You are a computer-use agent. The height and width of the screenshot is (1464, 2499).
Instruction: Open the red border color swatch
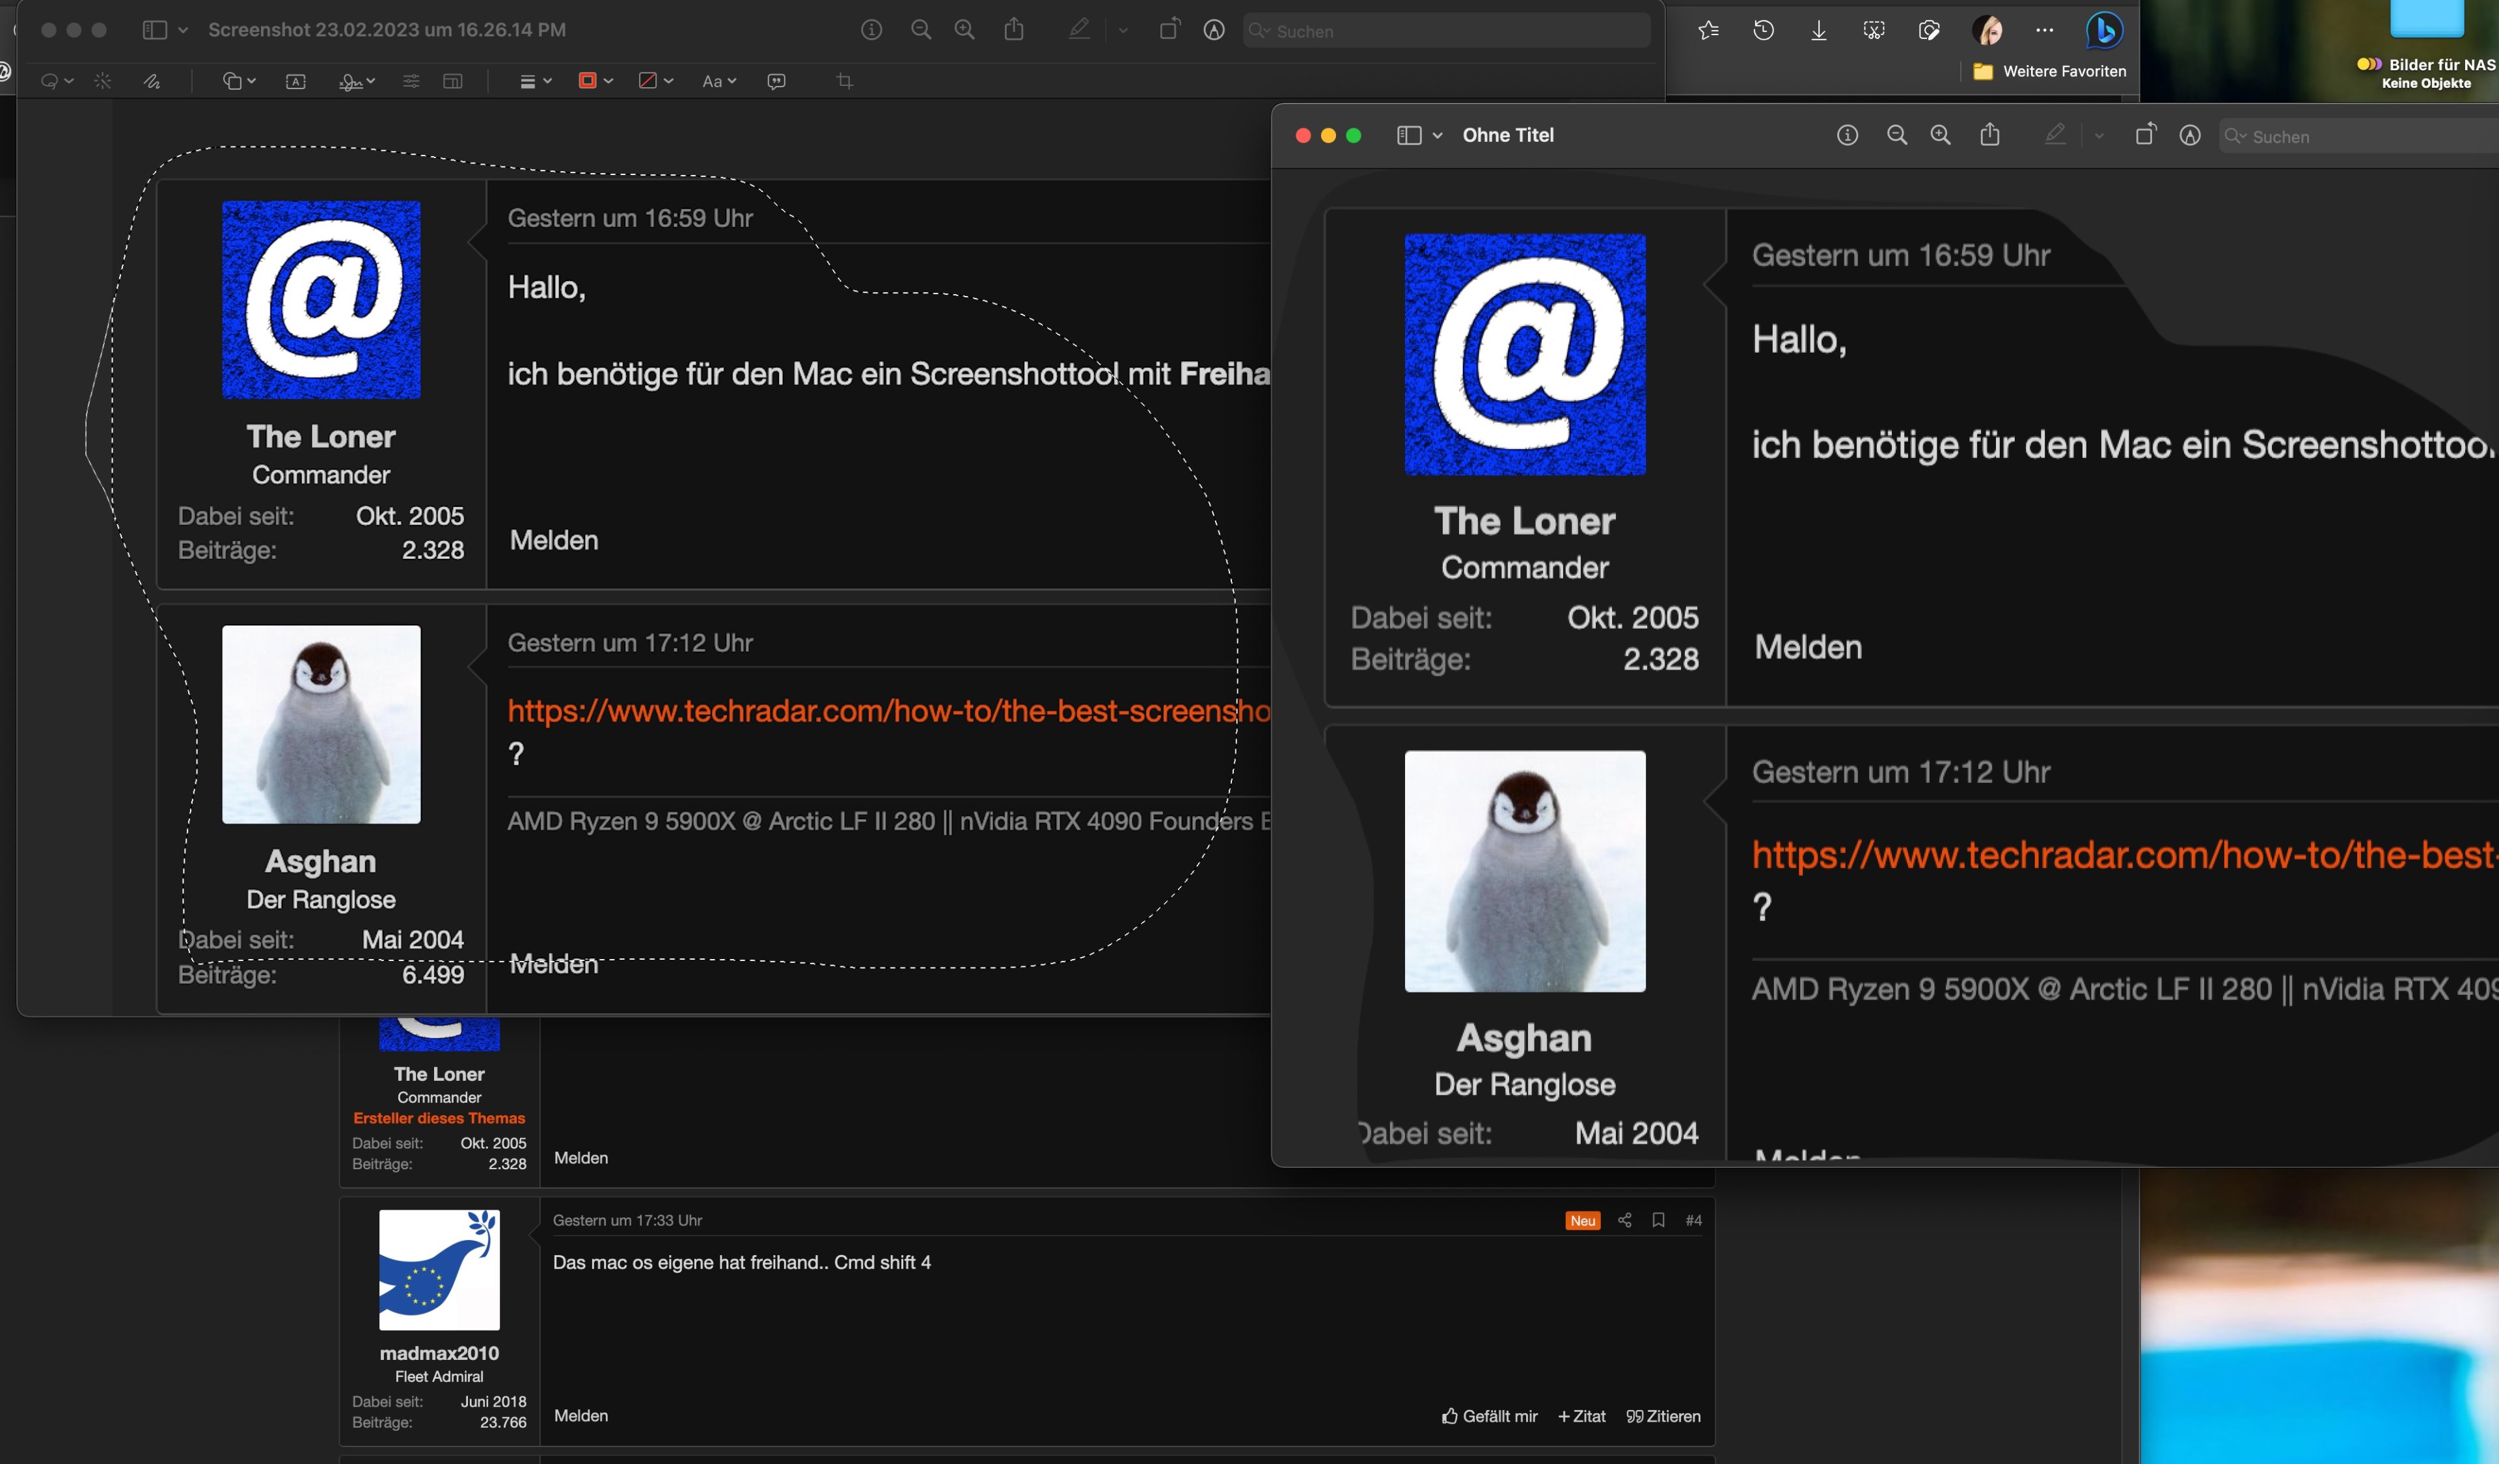click(x=589, y=81)
